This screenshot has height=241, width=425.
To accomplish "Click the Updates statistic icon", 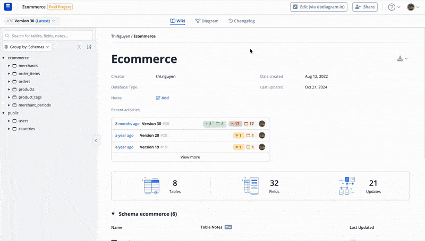I will coord(347,186).
